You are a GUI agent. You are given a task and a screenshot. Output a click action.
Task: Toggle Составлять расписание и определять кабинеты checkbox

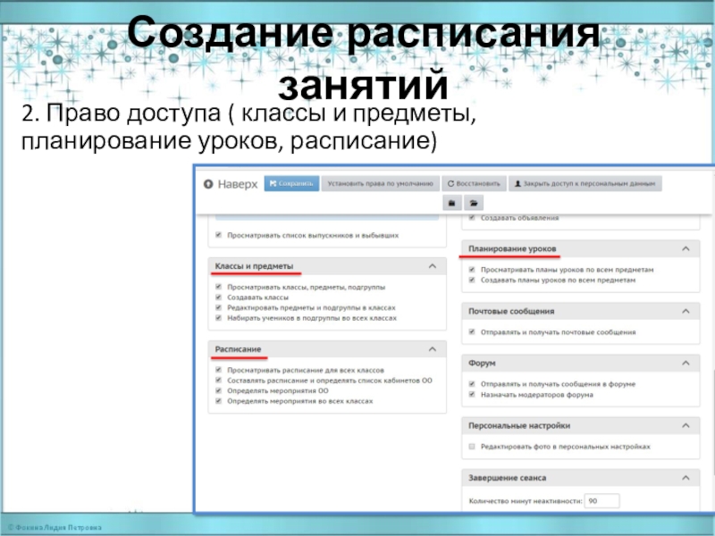pyautogui.click(x=218, y=381)
